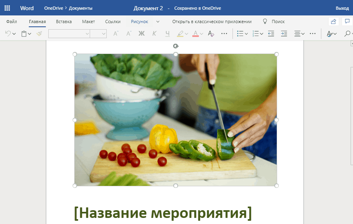This screenshot has width=353, height=224.
Task: Click the Clear Formatting icon
Action: tap(211, 34)
